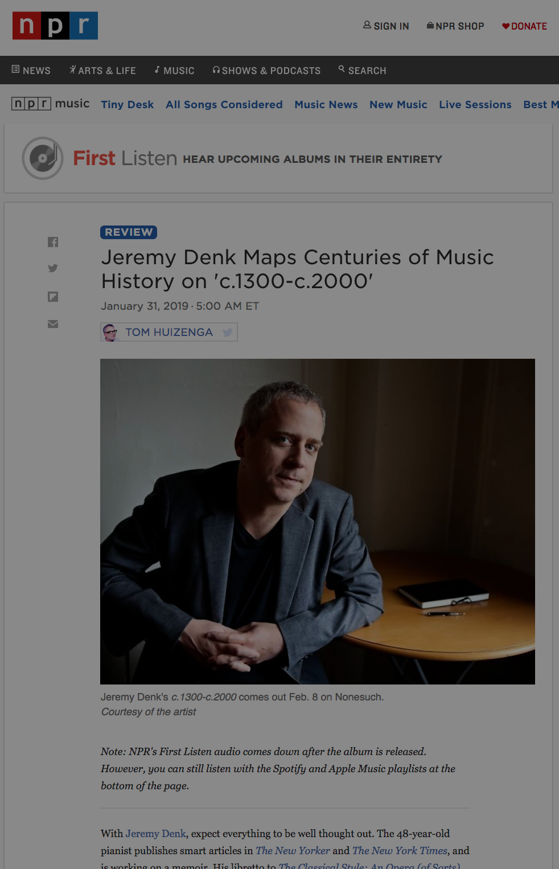Open All Songs Considered tab
Image resolution: width=559 pixels, height=869 pixels.
coord(224,105)
